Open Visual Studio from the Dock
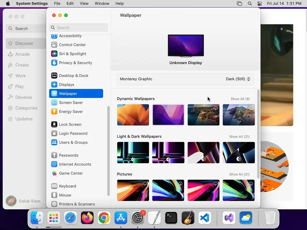Viewport: 307px width, 230px height. pos(229,218)
